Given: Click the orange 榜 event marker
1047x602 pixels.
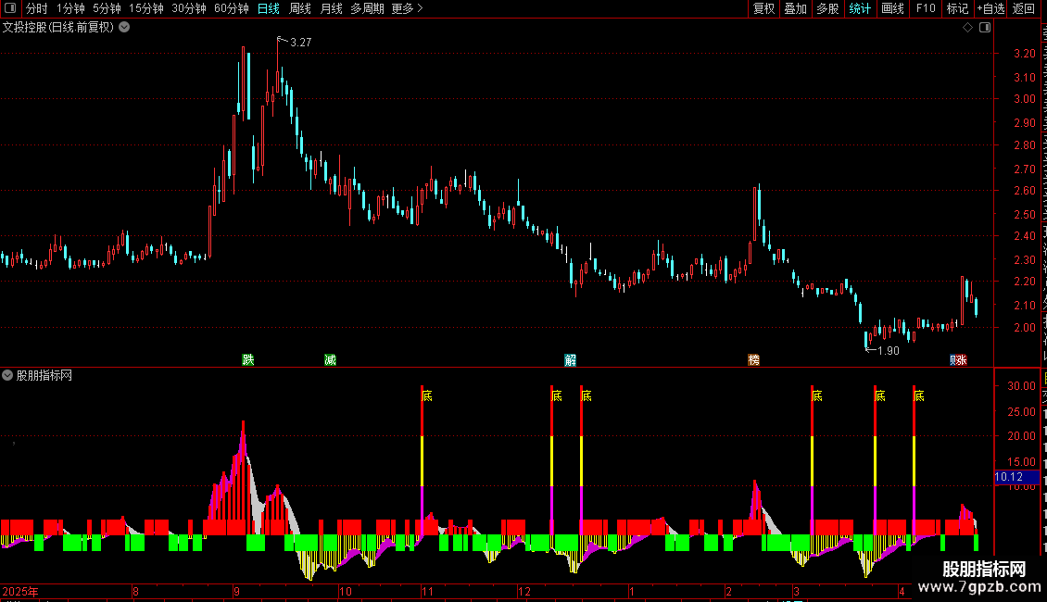Looking at the screenshot, I should pos(754,359).
